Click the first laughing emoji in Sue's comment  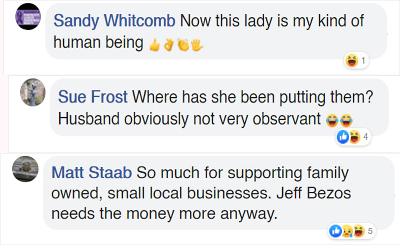click(x=331, y=120)
